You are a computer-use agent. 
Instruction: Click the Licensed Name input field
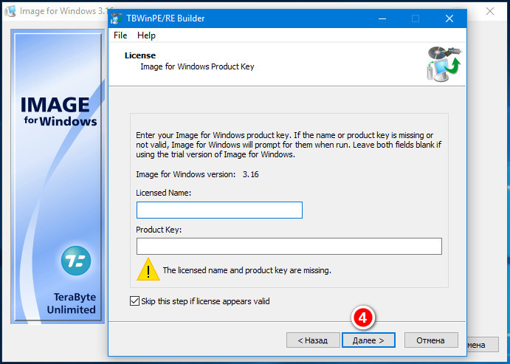[x=219, y=210]
